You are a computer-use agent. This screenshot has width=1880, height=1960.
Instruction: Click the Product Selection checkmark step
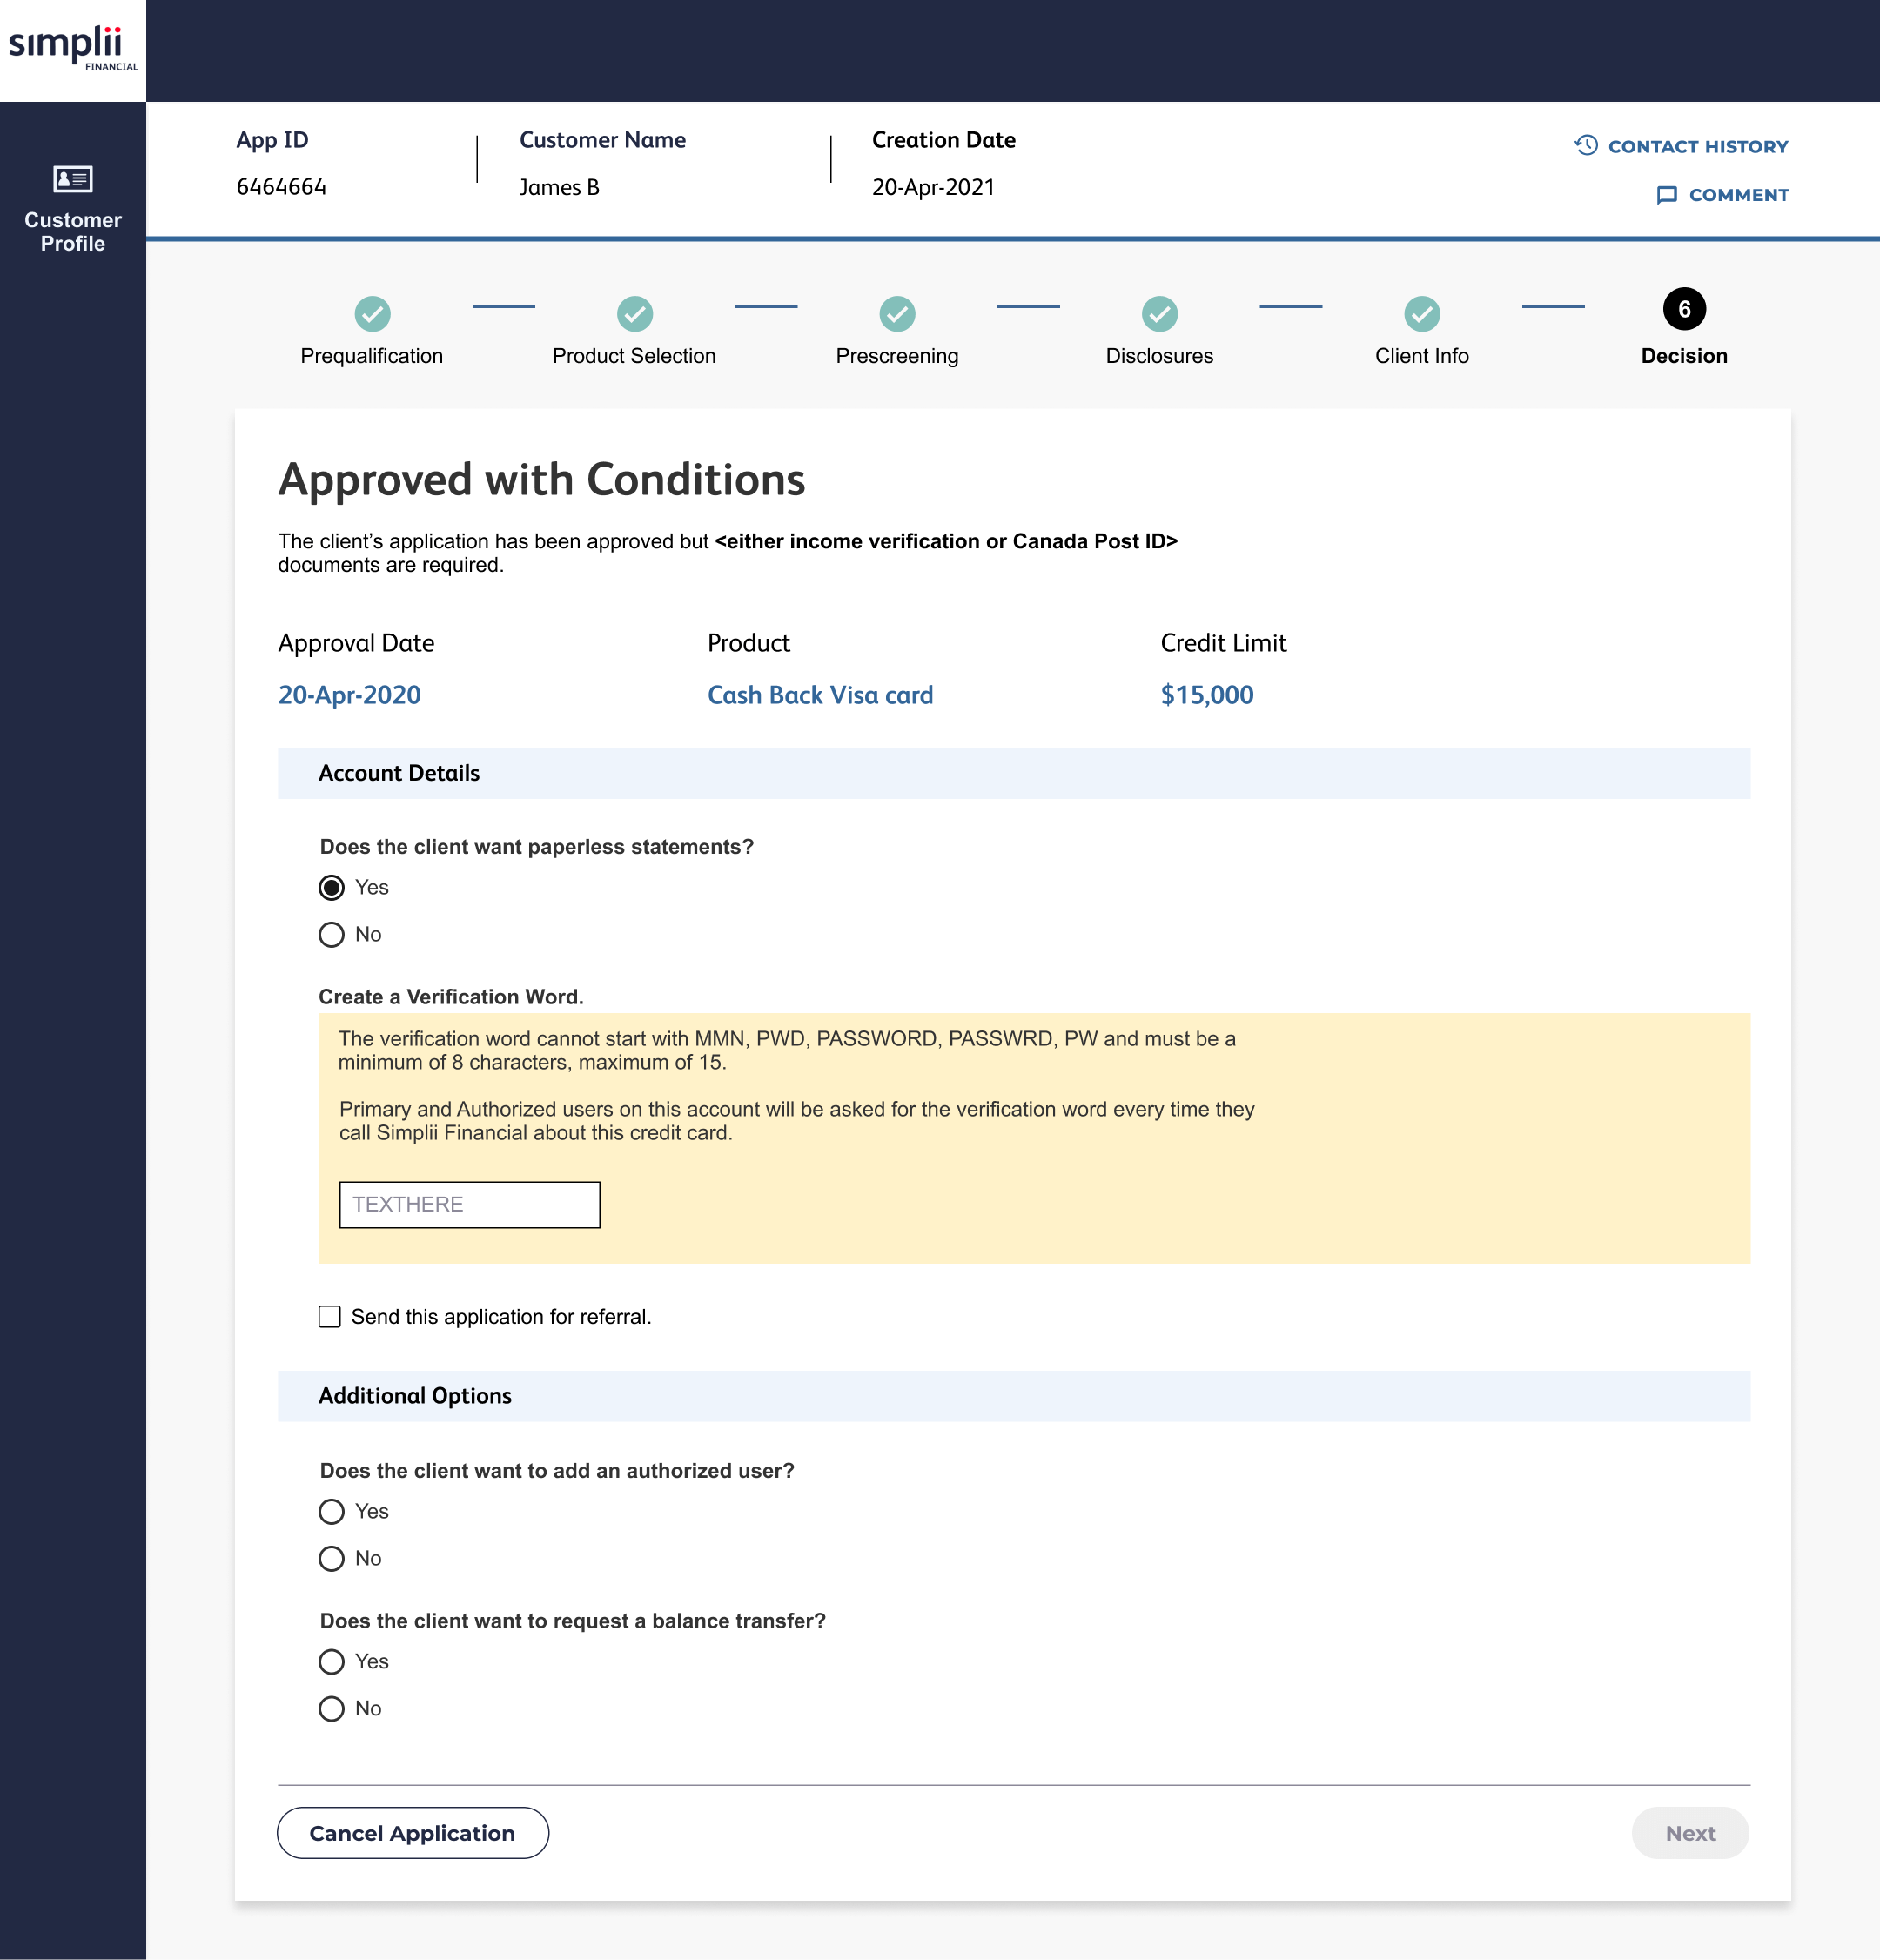click(x=634, y=314)
